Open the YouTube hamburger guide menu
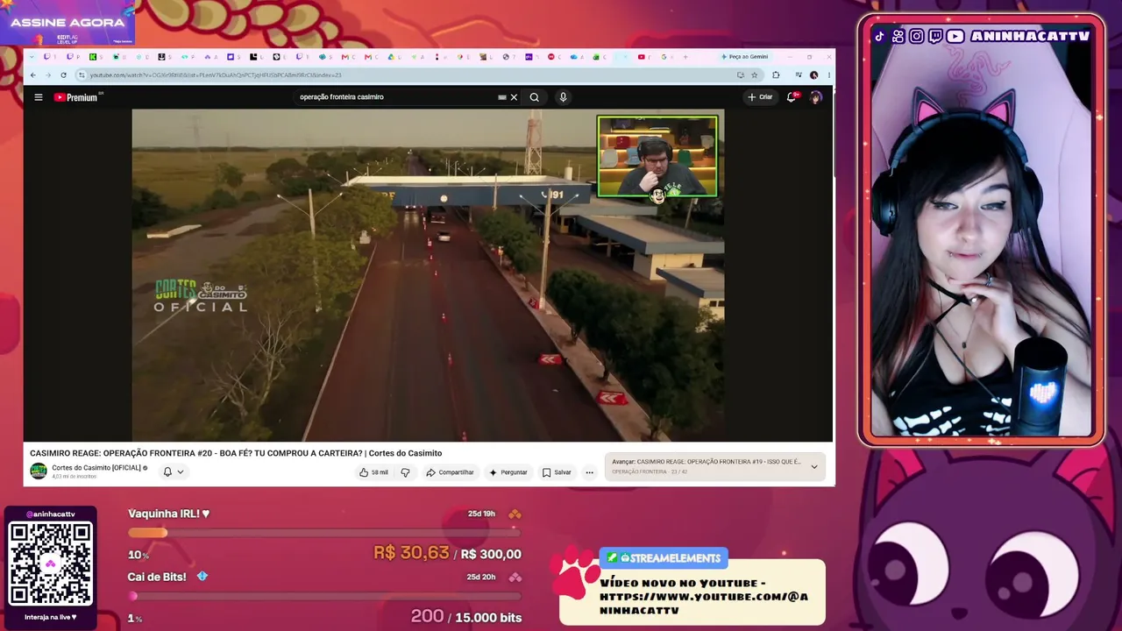The width and height of the screenshot is (1122, 631). 39,97
